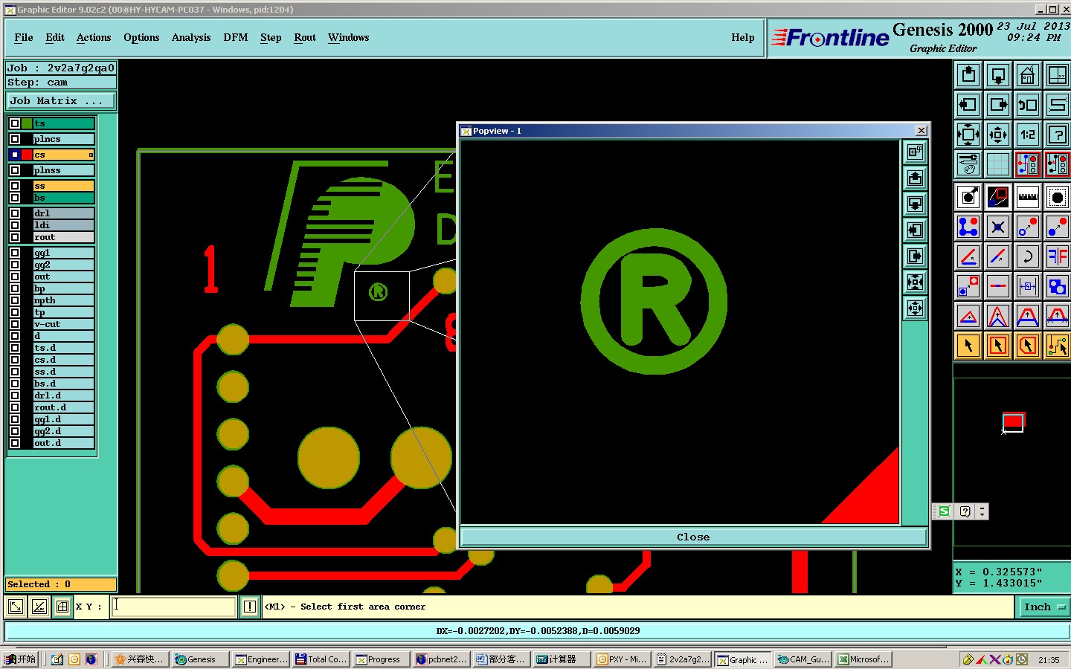Click the zoom-out contracting arrows icon
This screenshot has width=1071, height=669.
(998, 135)
